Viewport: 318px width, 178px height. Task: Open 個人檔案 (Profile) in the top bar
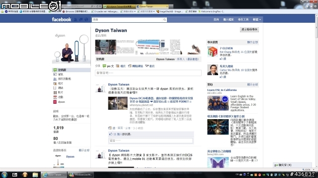229,20
